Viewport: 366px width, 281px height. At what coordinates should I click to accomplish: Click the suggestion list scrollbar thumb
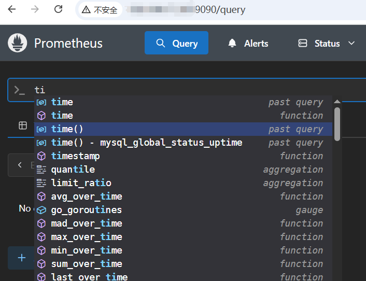(x=337, y=124)
